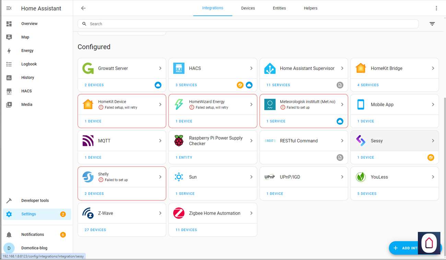
Task: Collapse the sidebar with the hamburger menu icon
Action: pos(9,8)
